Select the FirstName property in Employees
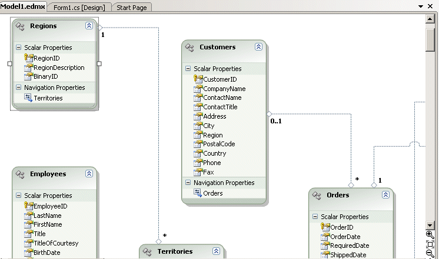Viewport: 439px width, 259px height. tap(48, 224)
